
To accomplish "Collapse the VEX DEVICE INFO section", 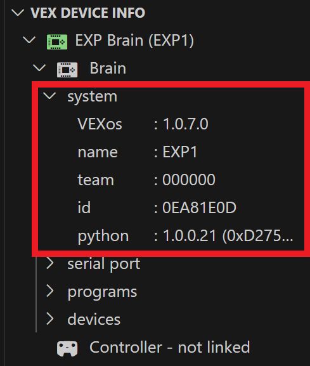I will (x=18, y=13).
